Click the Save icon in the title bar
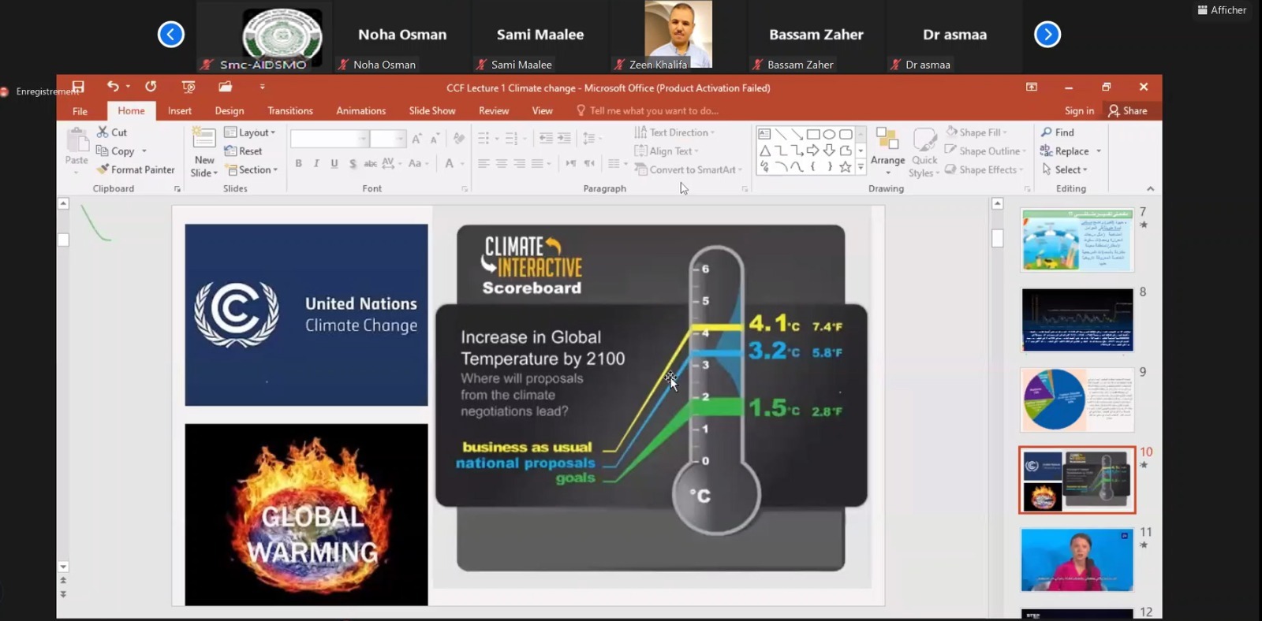The height and width of the screenshot is (621, 1262). tap(78, 87)
